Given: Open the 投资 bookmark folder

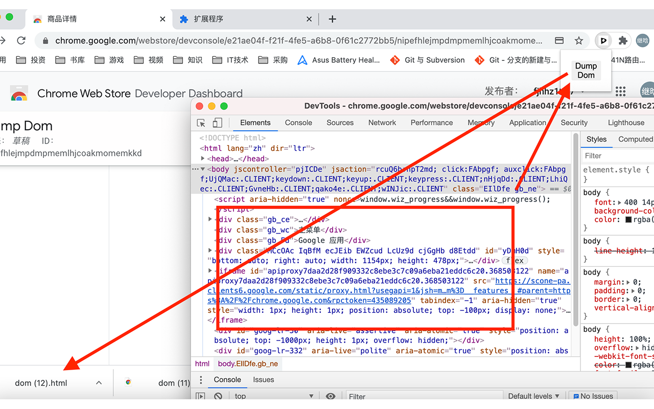Looking at the screenshot, I should (31, 60).
